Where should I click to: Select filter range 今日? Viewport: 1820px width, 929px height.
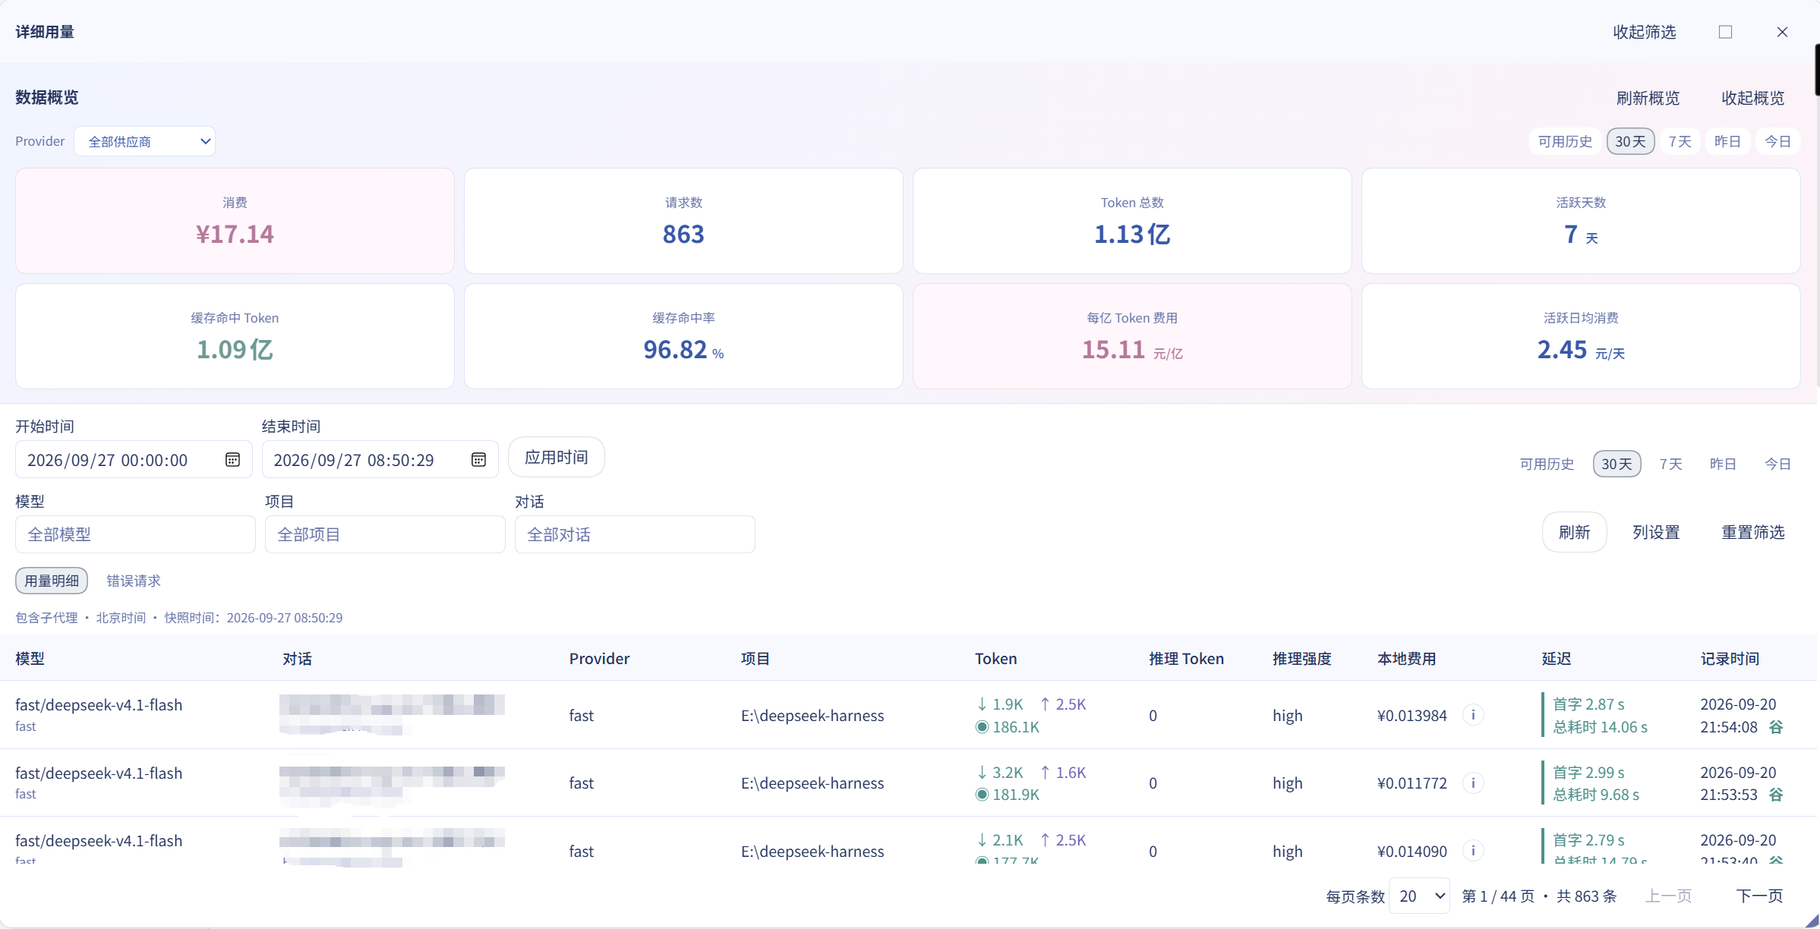point(1777,464)
